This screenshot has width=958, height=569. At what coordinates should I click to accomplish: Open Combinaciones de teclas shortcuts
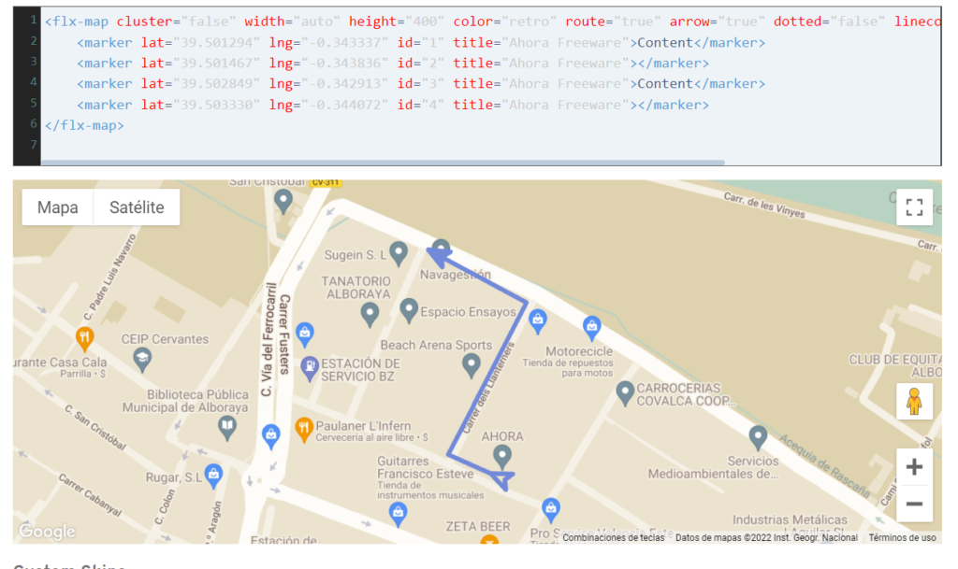click(614, 537)
